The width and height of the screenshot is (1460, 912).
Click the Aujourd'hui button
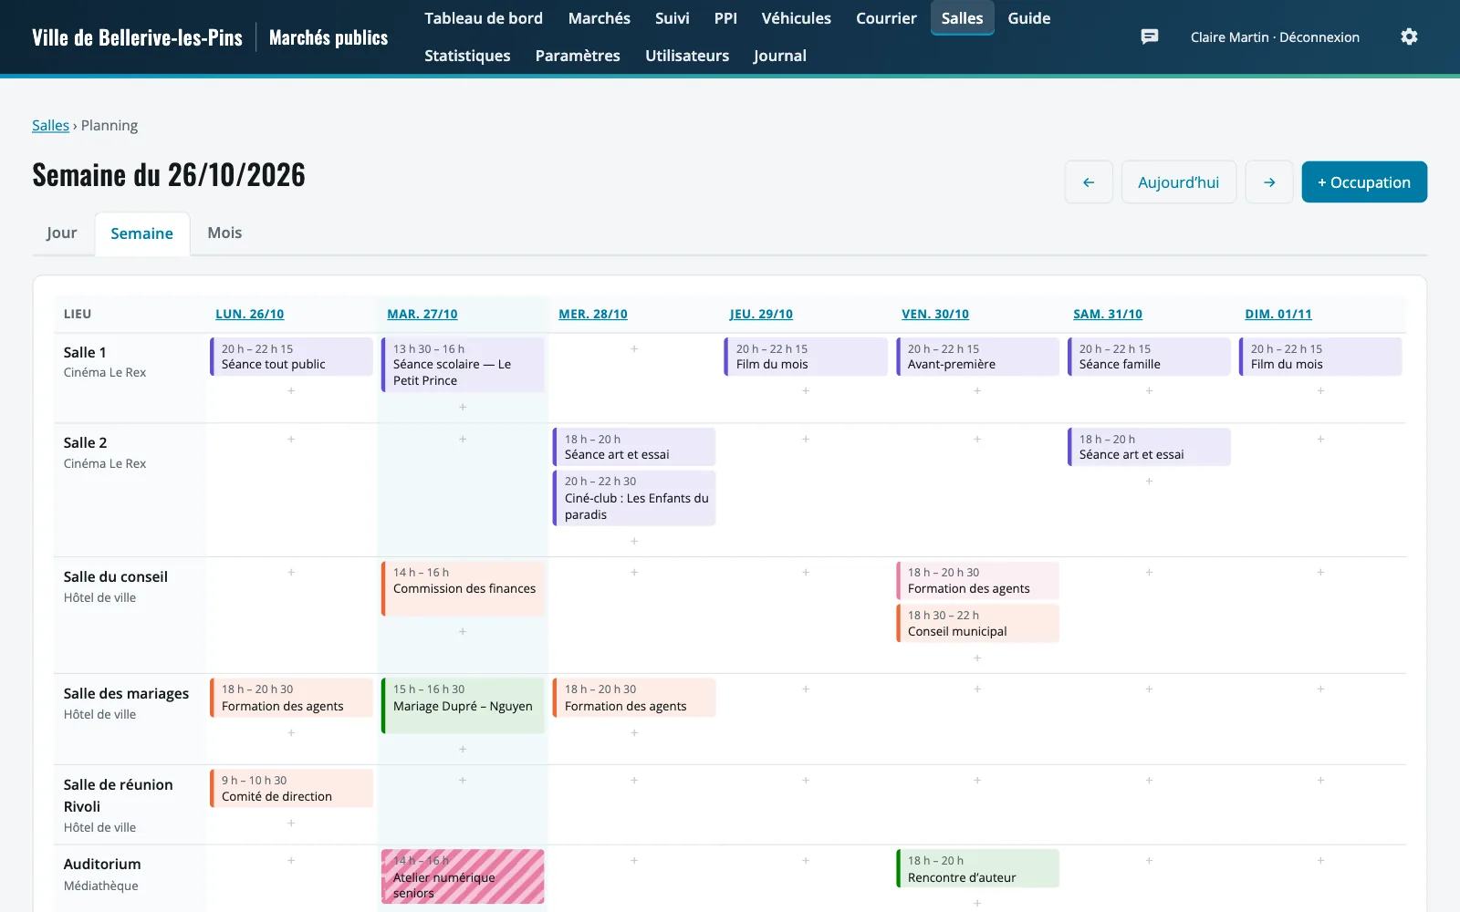(1179, 182)
